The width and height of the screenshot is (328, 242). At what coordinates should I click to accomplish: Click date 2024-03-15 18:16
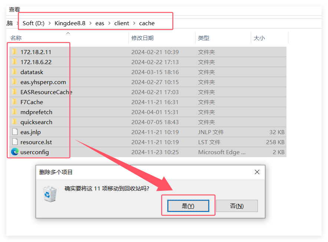coord(155,72)
